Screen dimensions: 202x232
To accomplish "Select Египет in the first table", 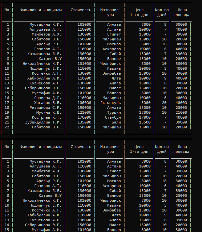I will pyautogui.click(x=114, y=34).
